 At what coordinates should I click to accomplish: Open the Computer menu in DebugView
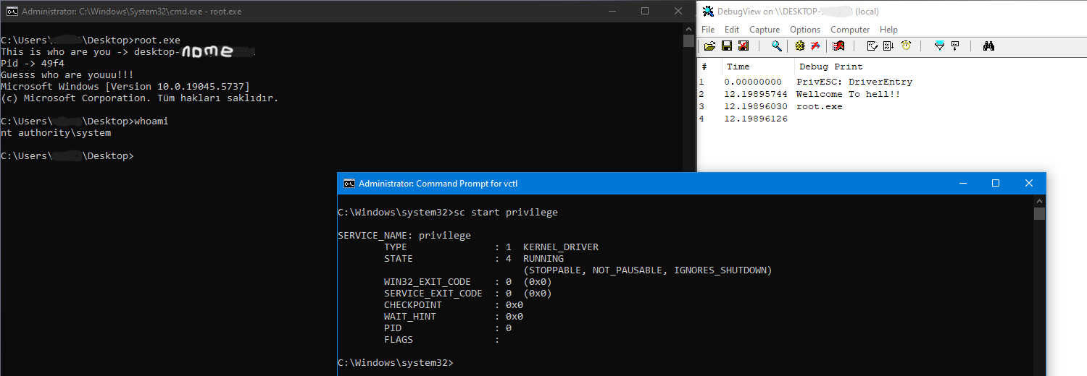click(x=850, y=30)
